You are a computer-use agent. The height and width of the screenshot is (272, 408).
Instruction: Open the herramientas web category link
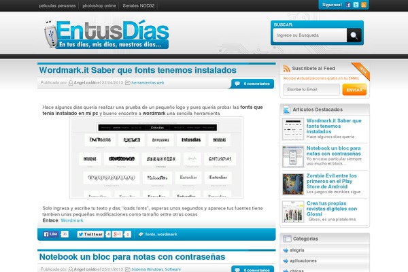pyautogui.click(x=148, y=83)
